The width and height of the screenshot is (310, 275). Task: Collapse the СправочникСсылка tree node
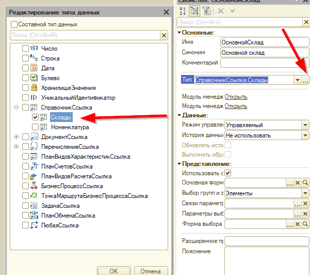point(16,108)
